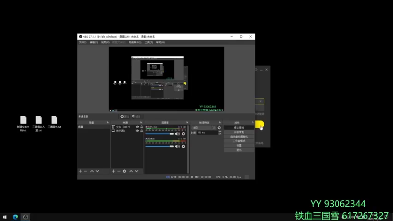Click the REC status dot in status bar
This screenshot has height=221, width=393.
[x=192, y=177]
